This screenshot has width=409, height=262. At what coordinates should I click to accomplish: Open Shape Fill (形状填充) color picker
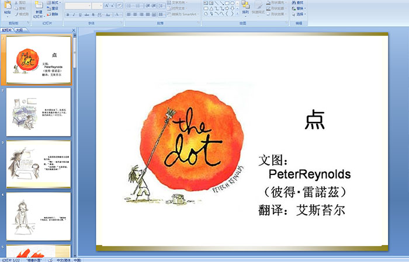click(276, 2)
